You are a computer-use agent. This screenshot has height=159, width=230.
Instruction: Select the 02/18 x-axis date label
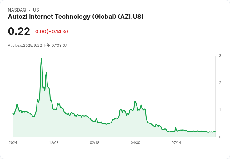tap(95, 142)
